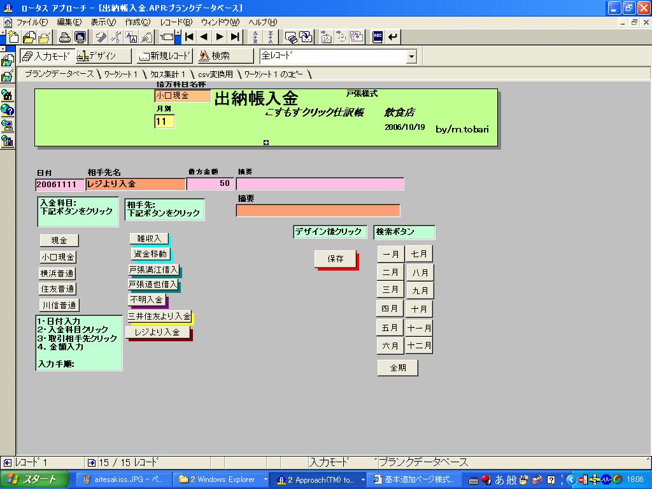Image resolution: width=652 pixels, height=489 pixels.
Task: Click the 検索 (Find) button
Action: 225,56
